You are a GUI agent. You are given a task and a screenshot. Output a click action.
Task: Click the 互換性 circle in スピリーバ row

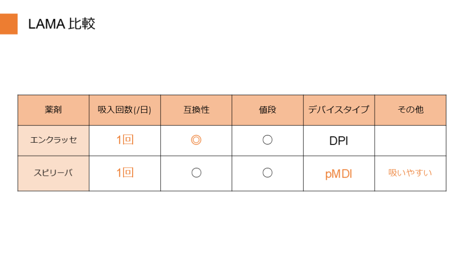[x=196, y=173]
